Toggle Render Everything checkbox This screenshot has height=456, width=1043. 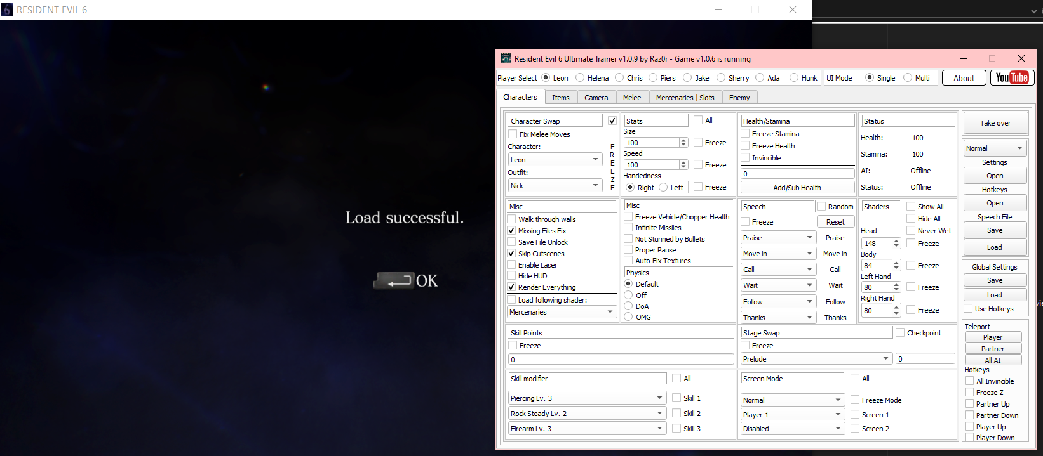511,287
